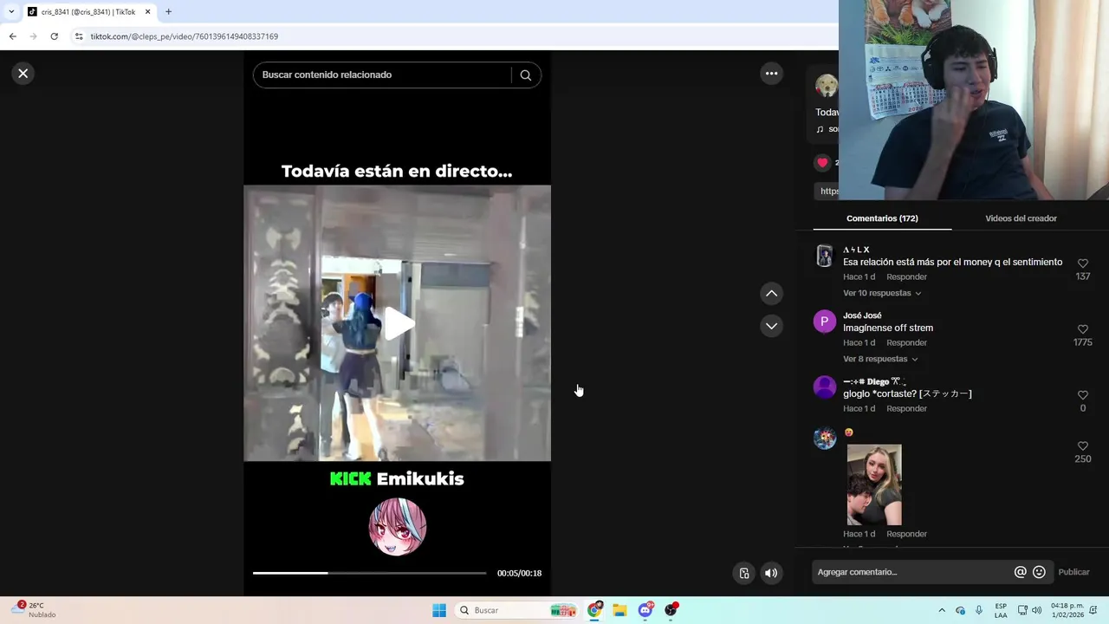The height and width of the screenshot is (624, 1109).
Task: Switch to the 'Videos del creador' tab
Action: tap(1021, 218)
